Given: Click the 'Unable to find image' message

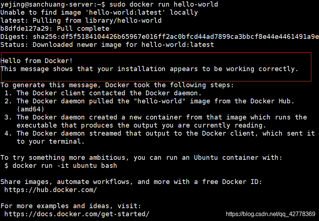Looking at the screenshot, I should (99, 12).
